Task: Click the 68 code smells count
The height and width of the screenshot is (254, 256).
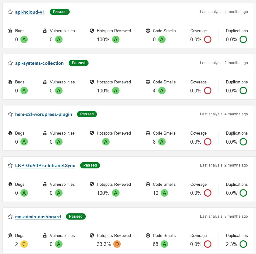Action: coord(155,244)
